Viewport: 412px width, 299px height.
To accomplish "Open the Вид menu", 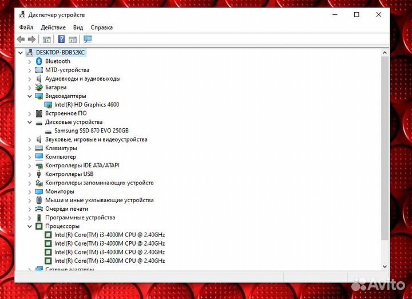I will point(78,27).
